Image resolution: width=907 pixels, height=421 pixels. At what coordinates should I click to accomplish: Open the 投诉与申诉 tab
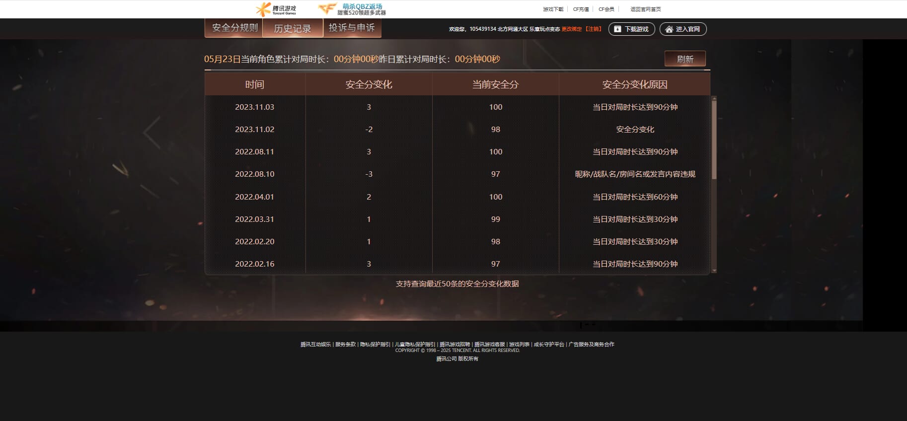tap(352, 28)
